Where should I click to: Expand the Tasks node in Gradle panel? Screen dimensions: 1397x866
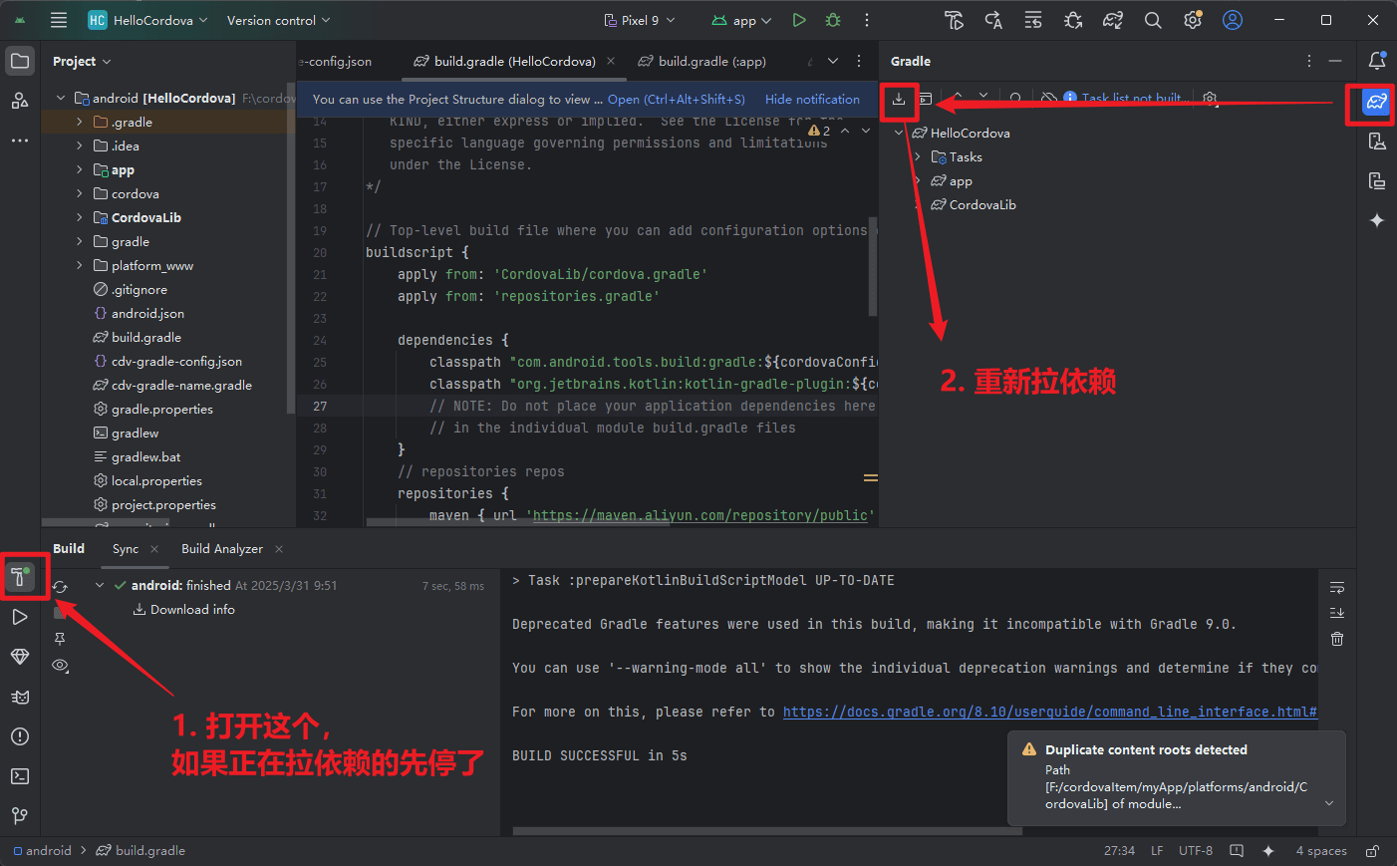click(918, 157)
